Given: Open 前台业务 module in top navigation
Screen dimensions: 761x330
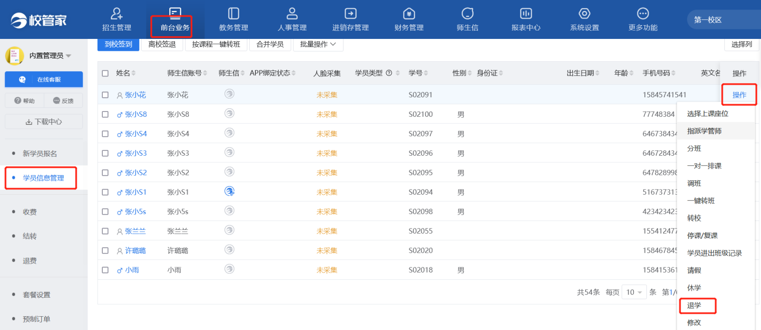Looking at the screenshot, I should (175, 19).
